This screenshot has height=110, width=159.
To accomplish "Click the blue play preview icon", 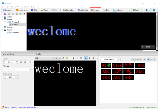I will pos(154,10).
